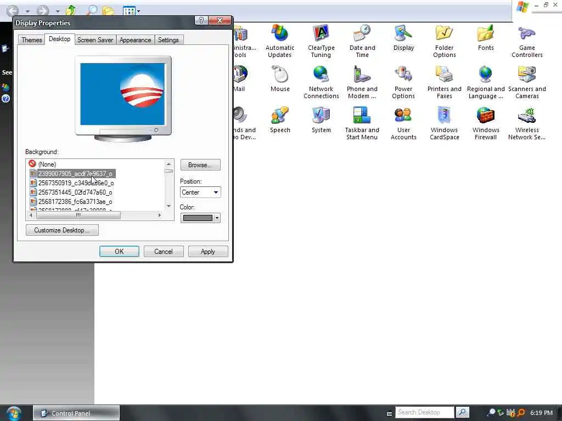
Task: Select background 2568172386_fc6a3713ae_o
Action: pyautogui.click(x=71, y=202)
